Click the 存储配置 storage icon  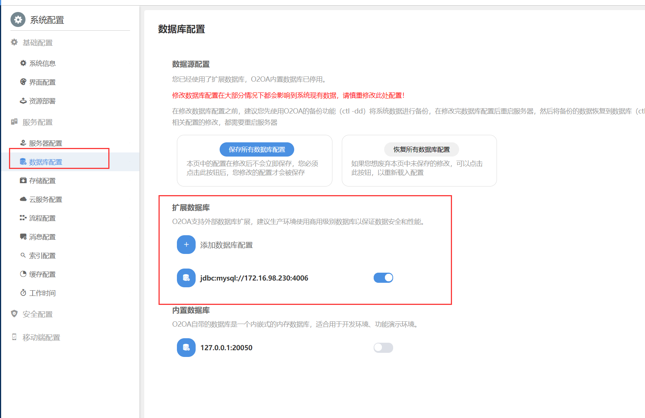click(x=23, y=181)
